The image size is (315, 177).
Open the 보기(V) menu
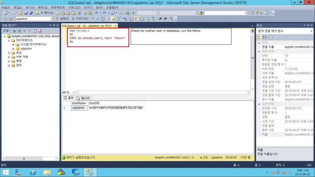[30, 8]
